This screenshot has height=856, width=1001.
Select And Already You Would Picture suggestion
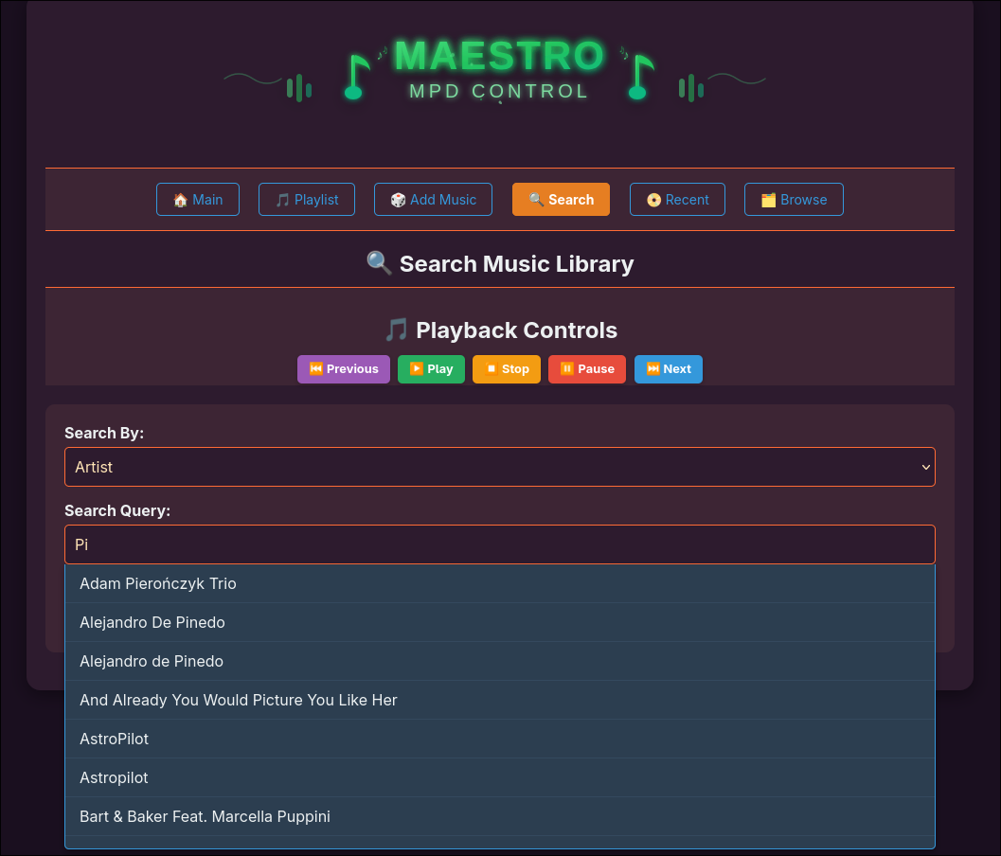[239, 700]
